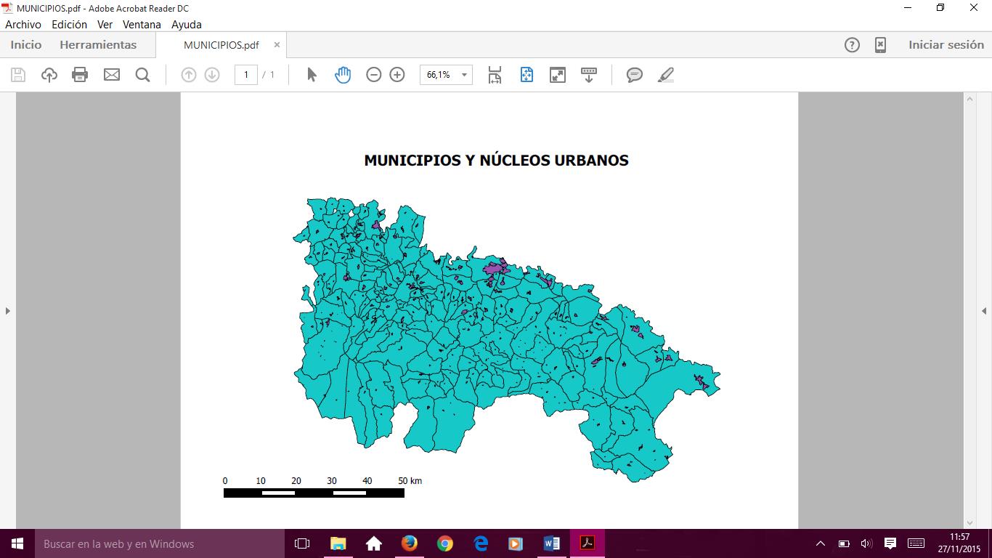
Task: Select the highlighter pen tool
Action: tap(665, 75)
